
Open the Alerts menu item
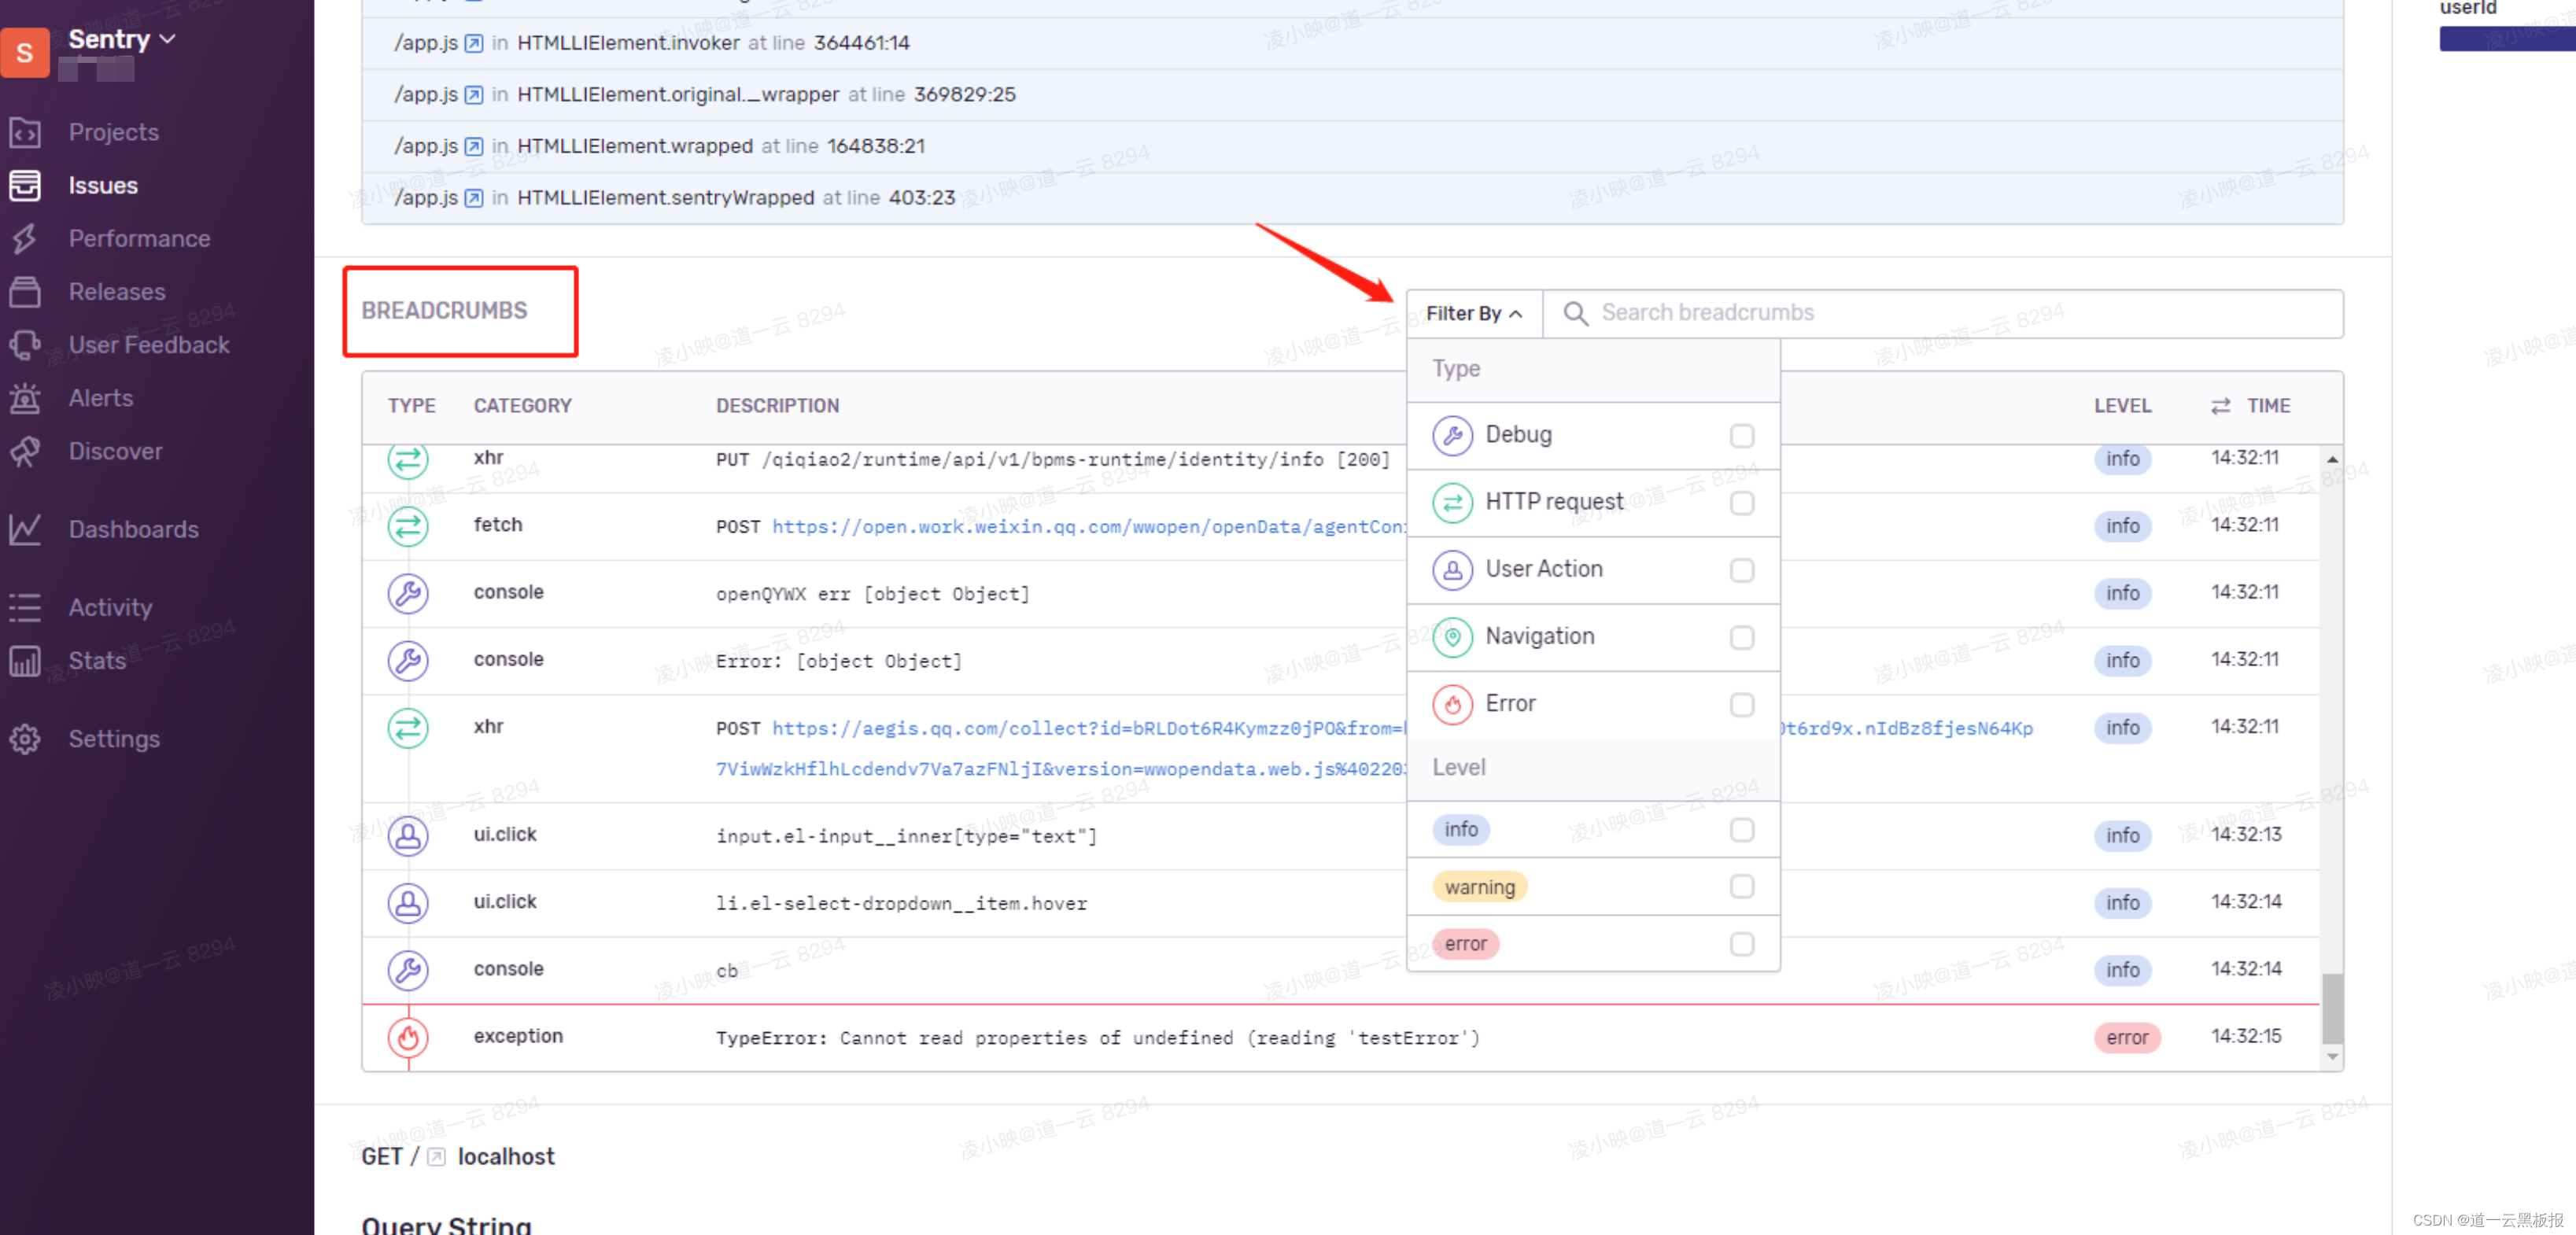click(x=98, y=397)
